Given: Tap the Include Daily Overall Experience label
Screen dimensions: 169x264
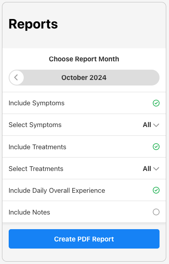Looking at the screenshot, I should coord(57,190).
